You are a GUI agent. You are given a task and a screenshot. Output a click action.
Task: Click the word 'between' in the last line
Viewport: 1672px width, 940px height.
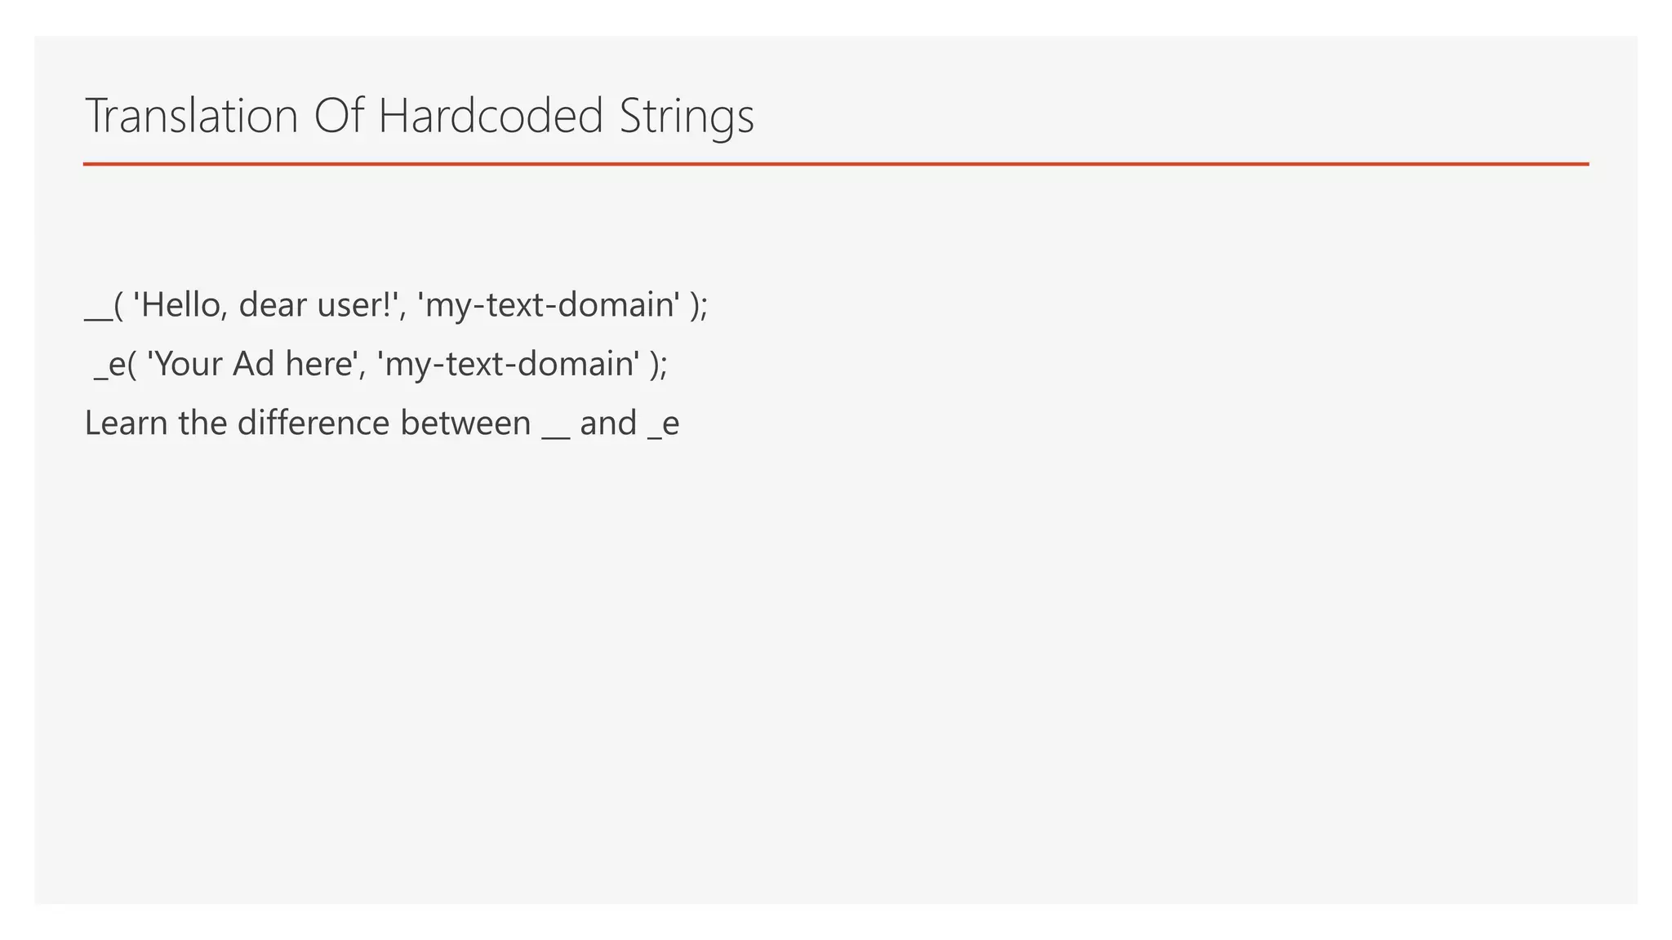click(x=465, y=423)
